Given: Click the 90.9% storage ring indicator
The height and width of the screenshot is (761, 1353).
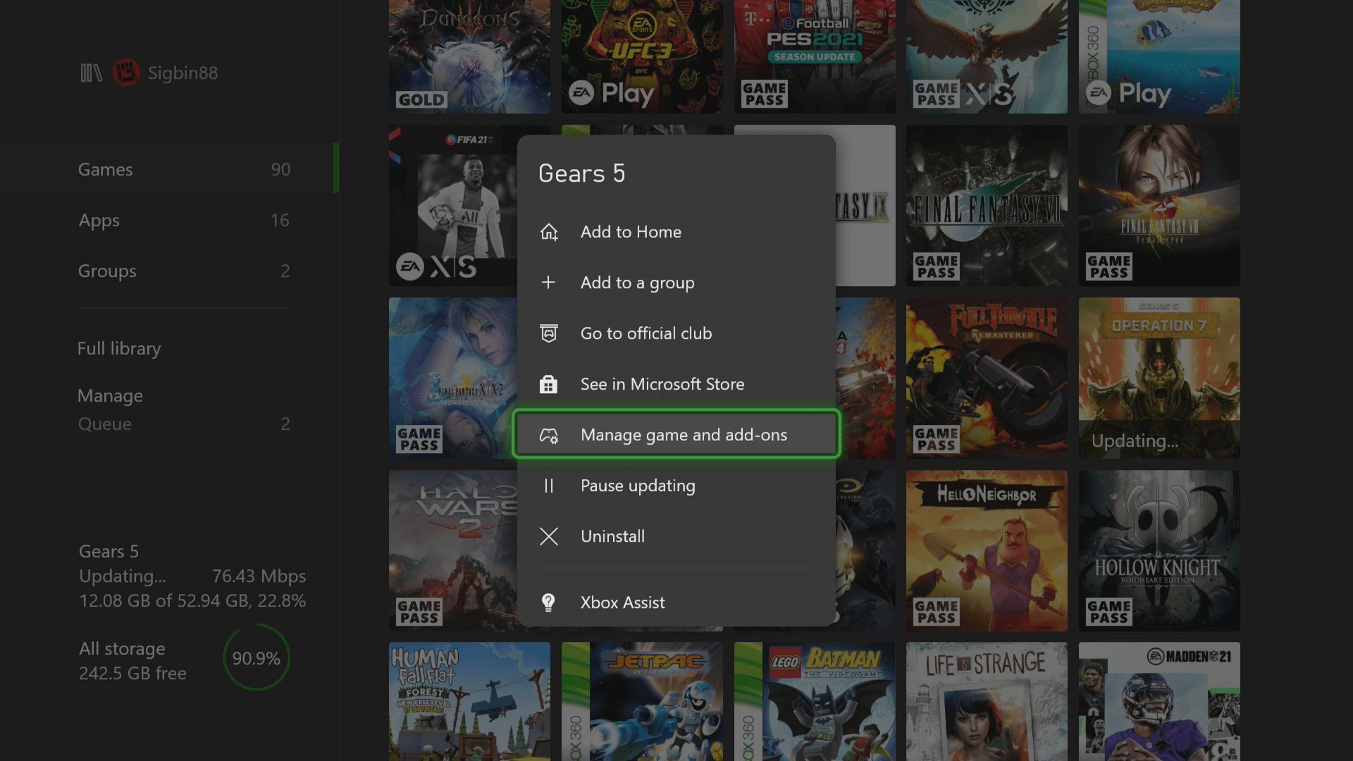Looking at the screenshot, I should (x=257, y=657).
